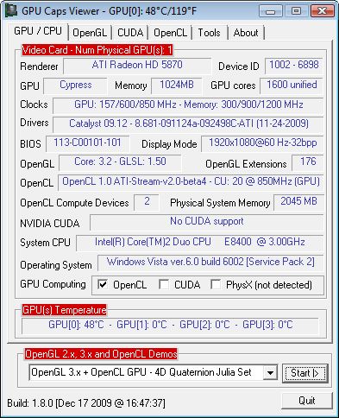Image resolution: width=339 pixels, height=418 pixels.
Task: Click the GPU Caps Viewer title bar icon
Action: [11, 11]
